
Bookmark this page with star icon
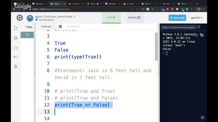pos(137,9)
